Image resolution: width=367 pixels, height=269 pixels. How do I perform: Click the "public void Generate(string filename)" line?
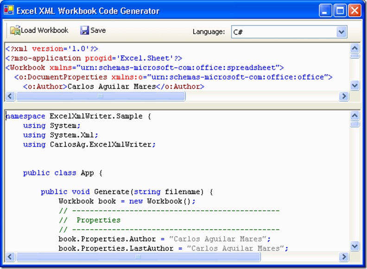(x=127, y=192)
